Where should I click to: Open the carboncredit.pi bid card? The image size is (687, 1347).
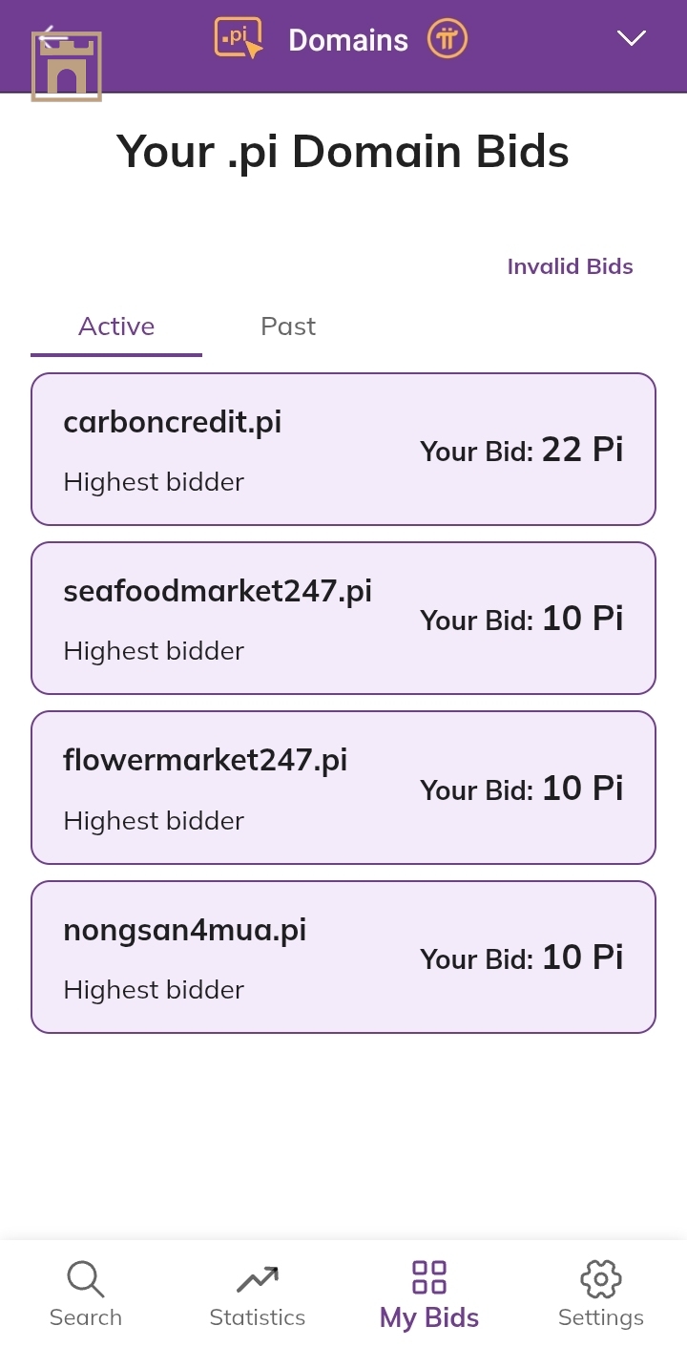click(343, 449)
